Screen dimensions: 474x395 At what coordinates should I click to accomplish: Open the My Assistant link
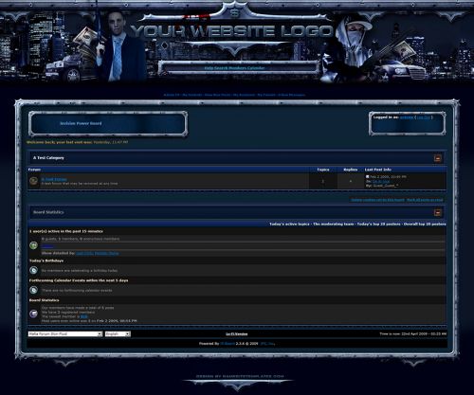[x=244, y=95]
